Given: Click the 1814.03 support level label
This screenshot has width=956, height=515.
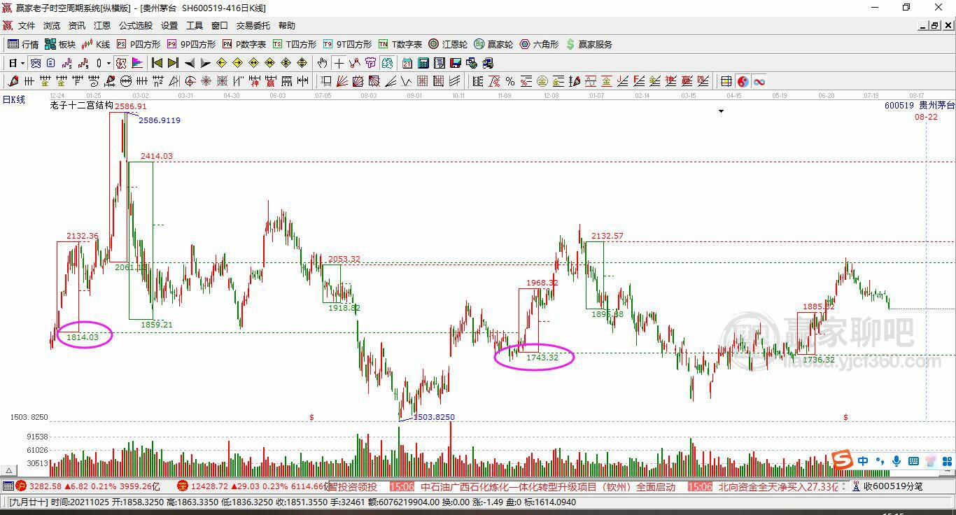Looking at the screenshot, I should click(83, 337).
